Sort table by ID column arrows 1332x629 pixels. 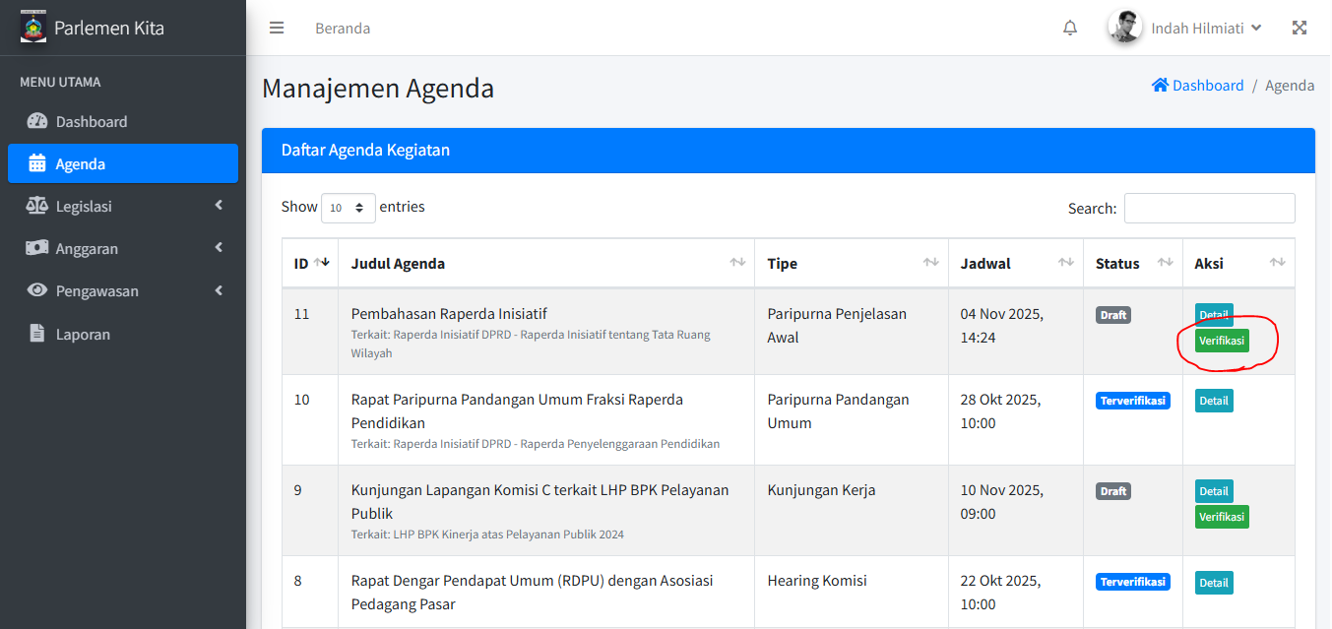tap(319, 263)
